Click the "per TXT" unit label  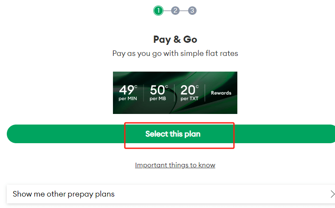click(189, 99)
